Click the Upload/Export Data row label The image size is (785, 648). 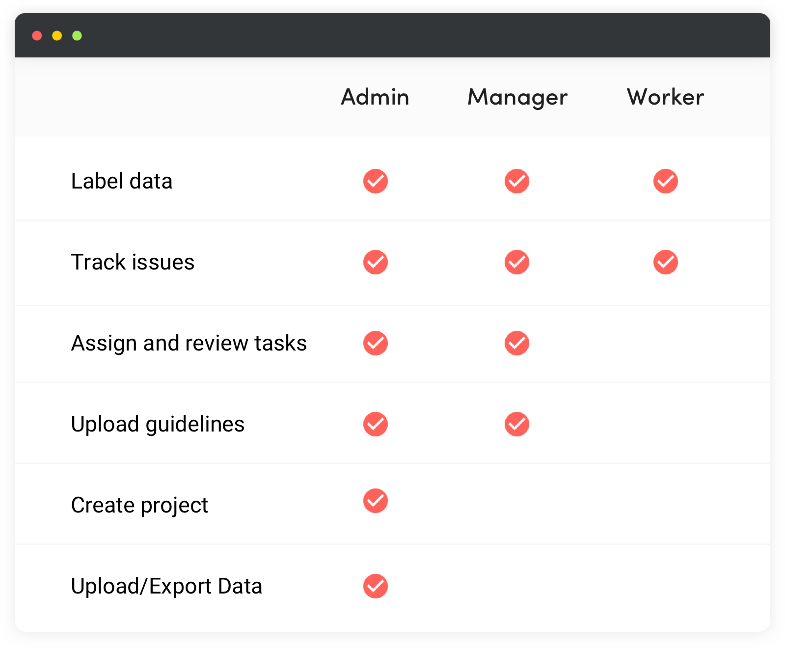(x=166, y=586)
